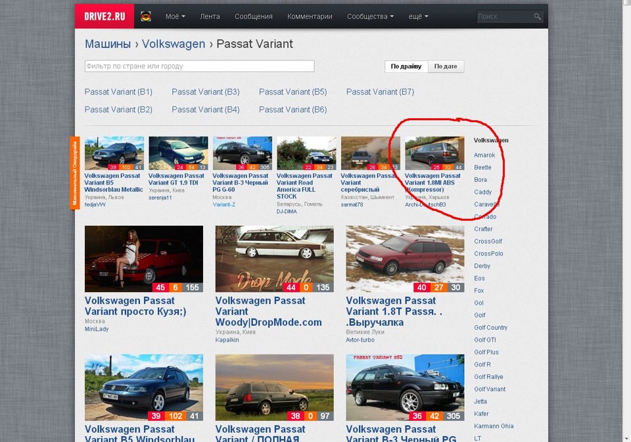Open large photo with 38 0 97 rating

(x=275, y=387)
